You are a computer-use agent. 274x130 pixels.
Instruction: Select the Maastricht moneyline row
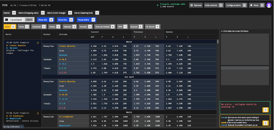click(x=137, y=125)
